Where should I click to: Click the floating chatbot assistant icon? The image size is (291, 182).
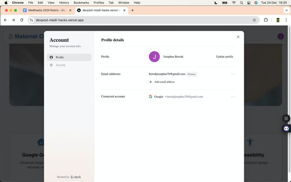(286, 128)
